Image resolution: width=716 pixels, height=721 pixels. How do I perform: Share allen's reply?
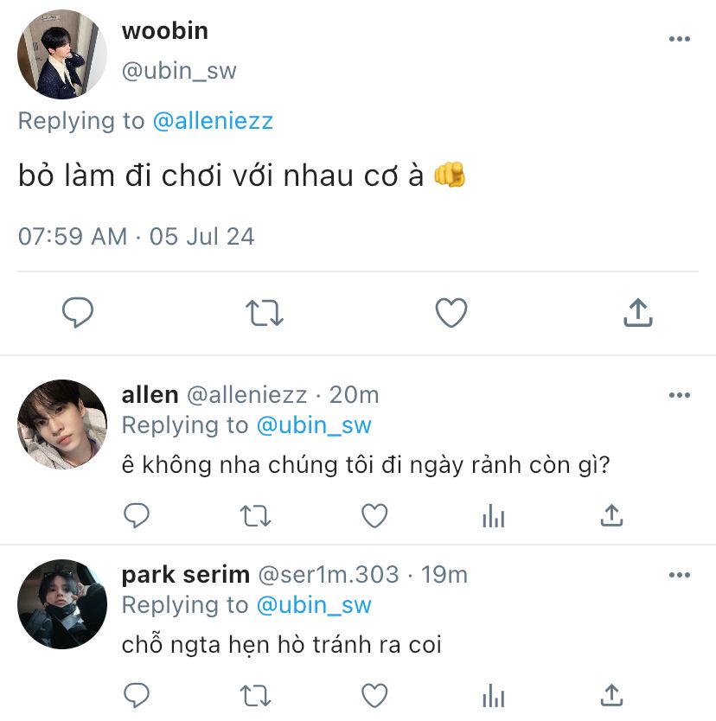pos(611,515)
